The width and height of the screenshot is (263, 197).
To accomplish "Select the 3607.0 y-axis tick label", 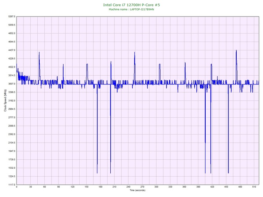I will [12, 84].
